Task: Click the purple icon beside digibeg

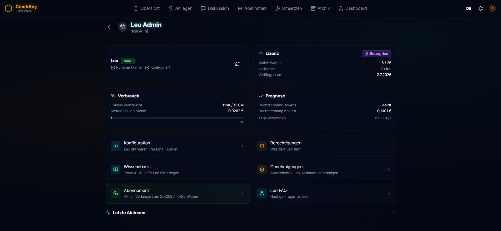Action: (147, 31)
